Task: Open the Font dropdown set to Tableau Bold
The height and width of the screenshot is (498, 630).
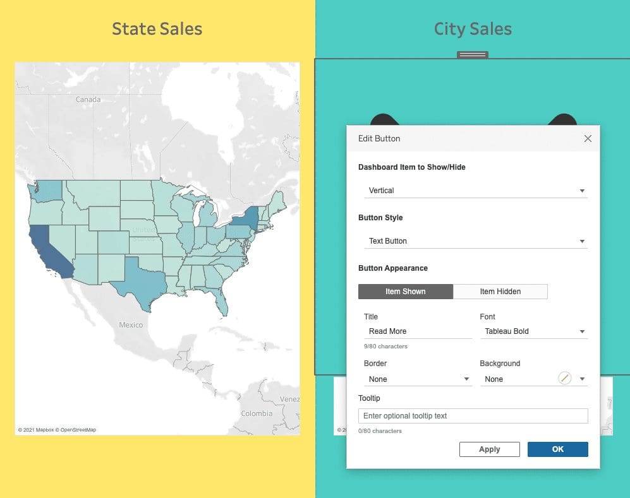Action: (x=533, y=331)
